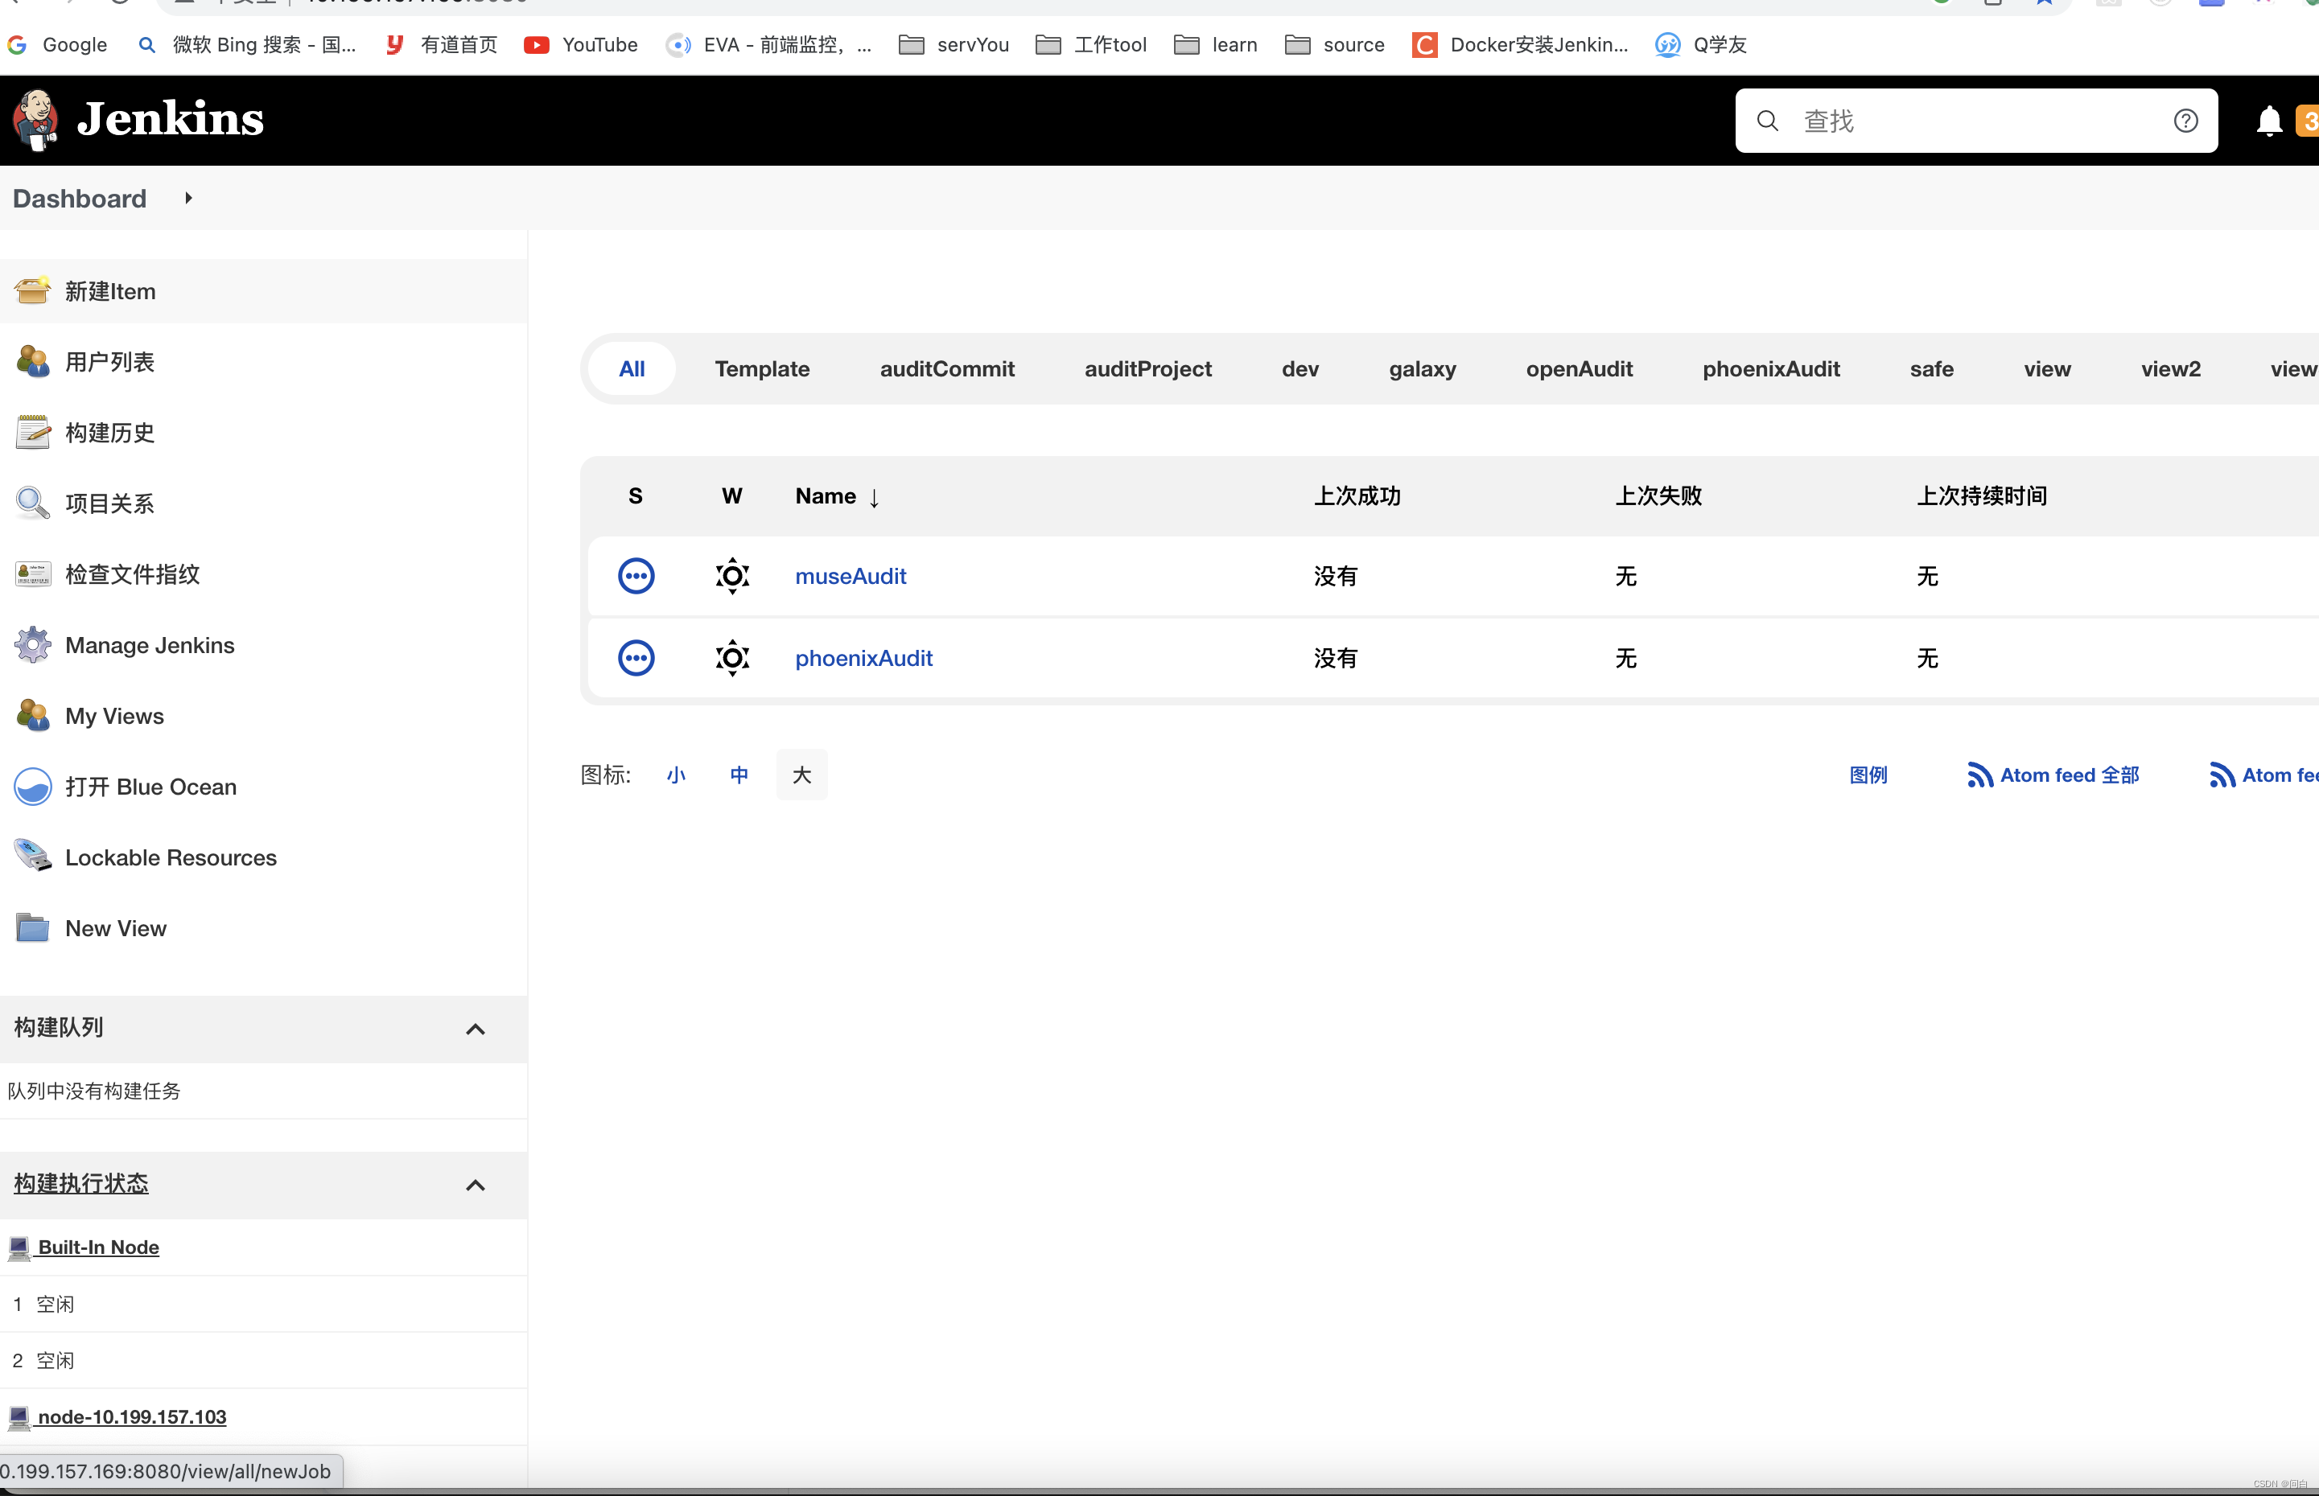The image size is (2319, 1496).
Task: Open Lockable Resources icon
Action: (x=32, y=857)
